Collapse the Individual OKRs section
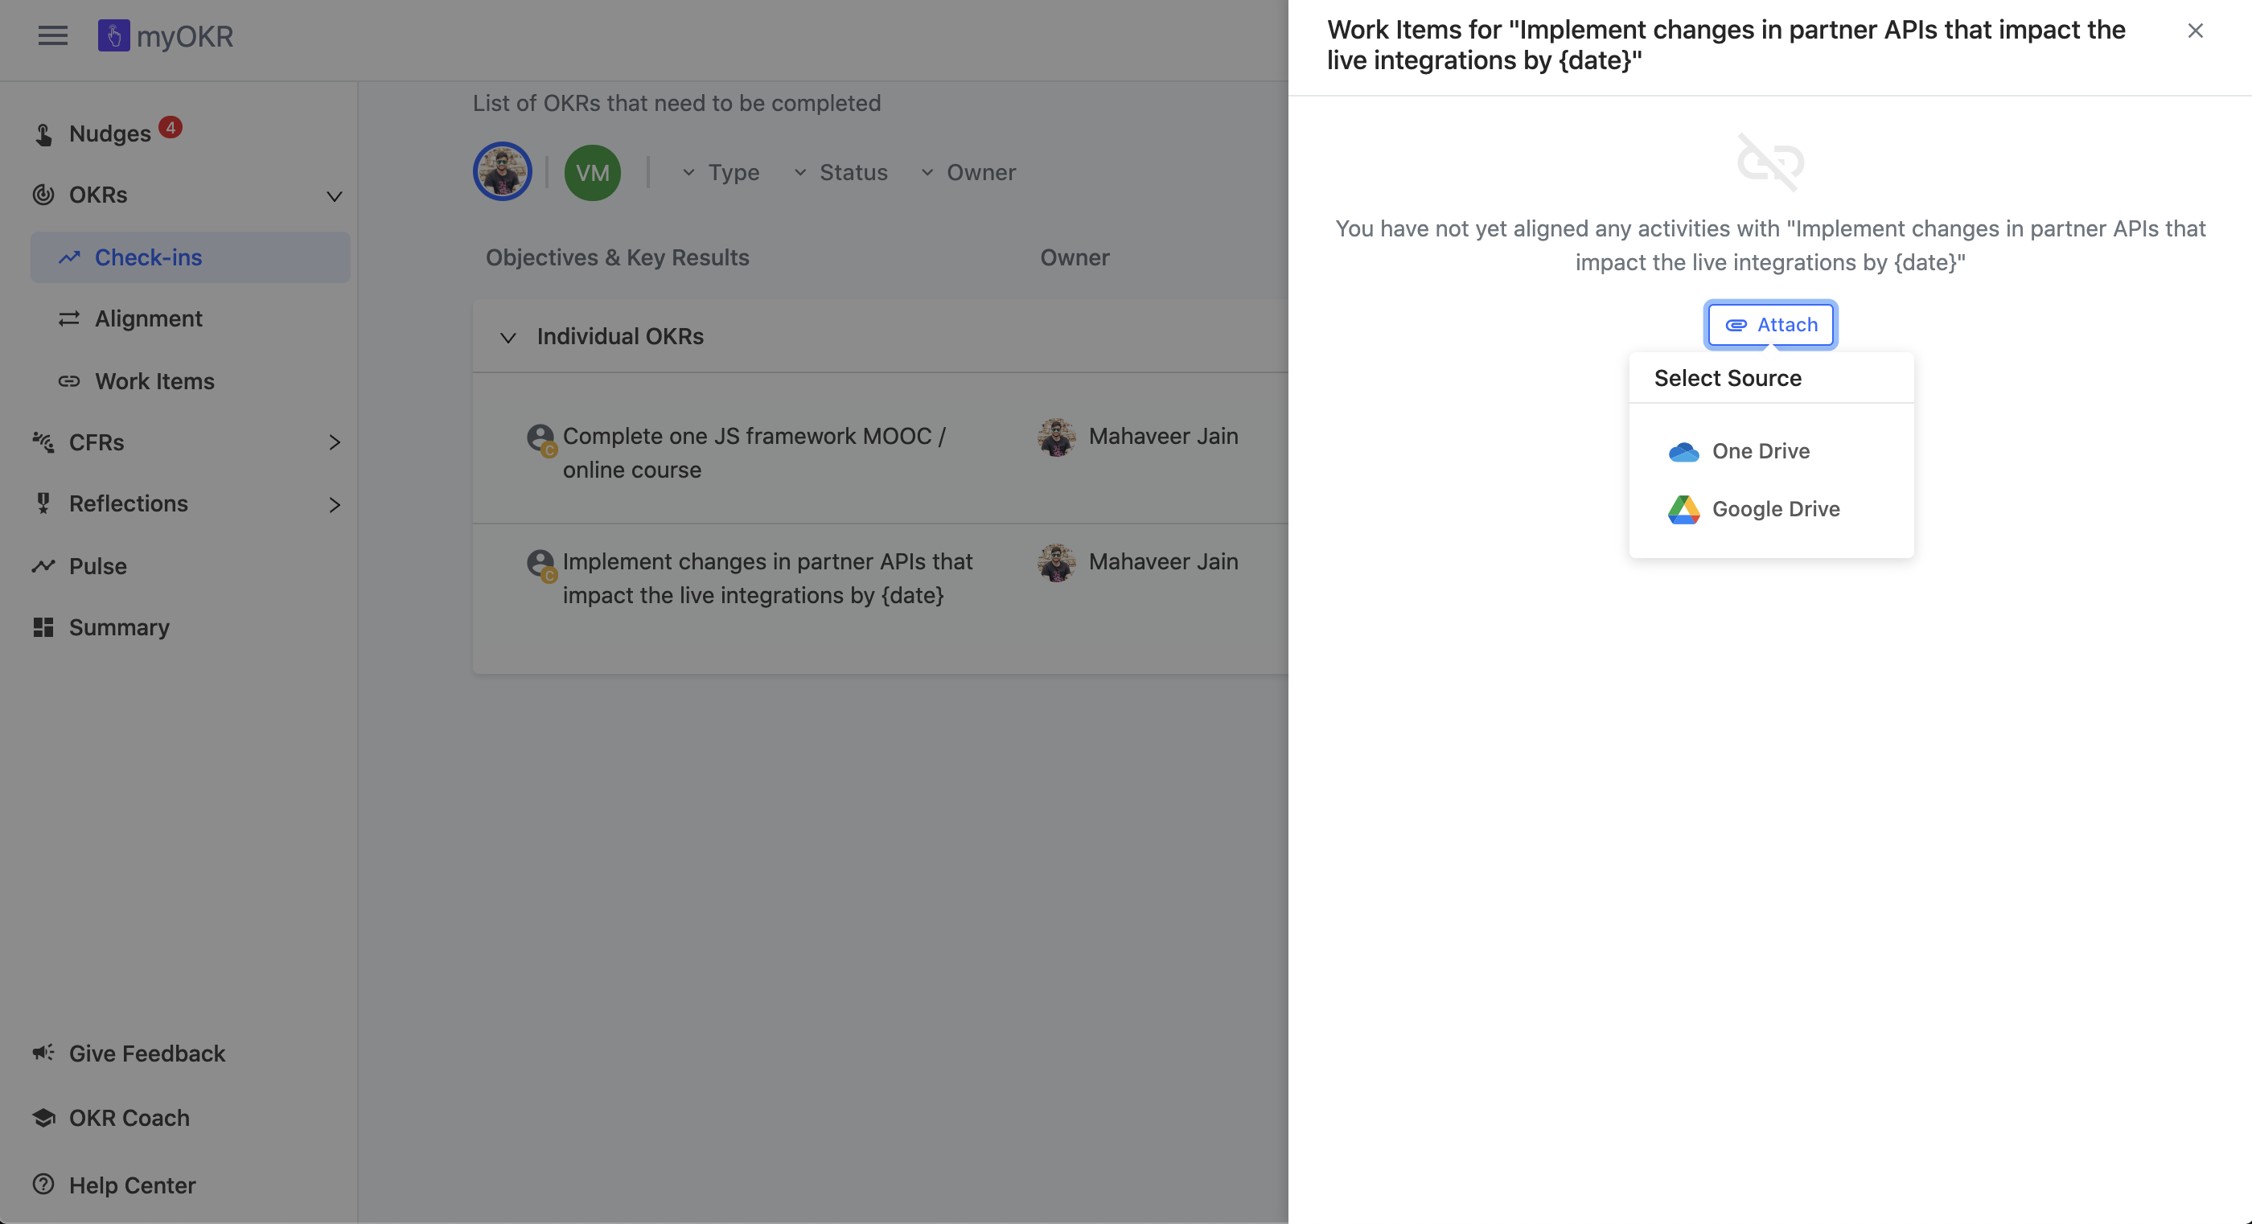Viewport: 2252px width, 1224px height. [508, 337]
